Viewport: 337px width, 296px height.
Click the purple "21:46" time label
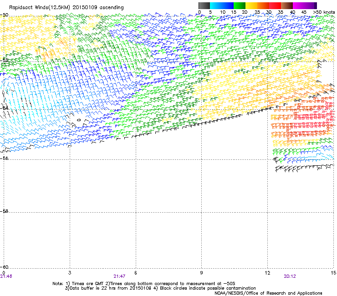[6, 276]
